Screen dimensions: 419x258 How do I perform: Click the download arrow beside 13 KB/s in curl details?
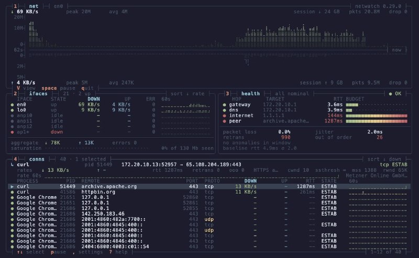(x=43, y=170)
